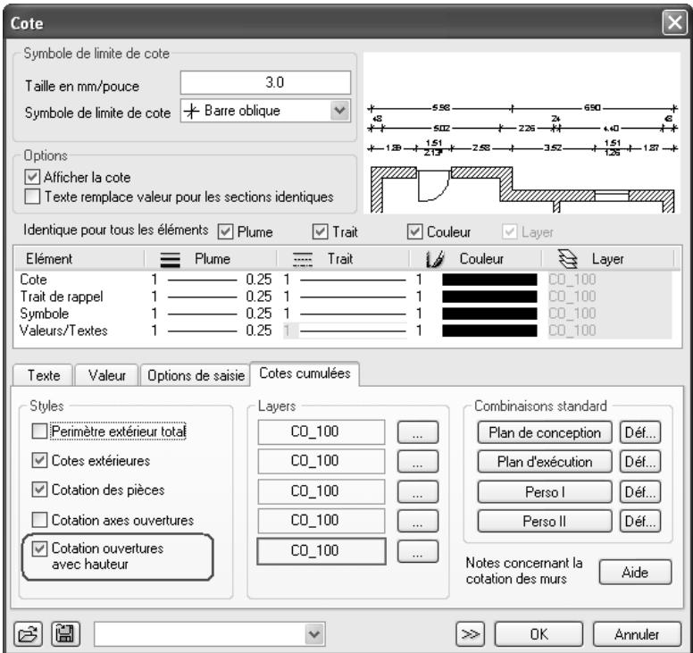Click the Aide button
The image size is (693, 653).
pyautogui.click(x=635, y=572)
